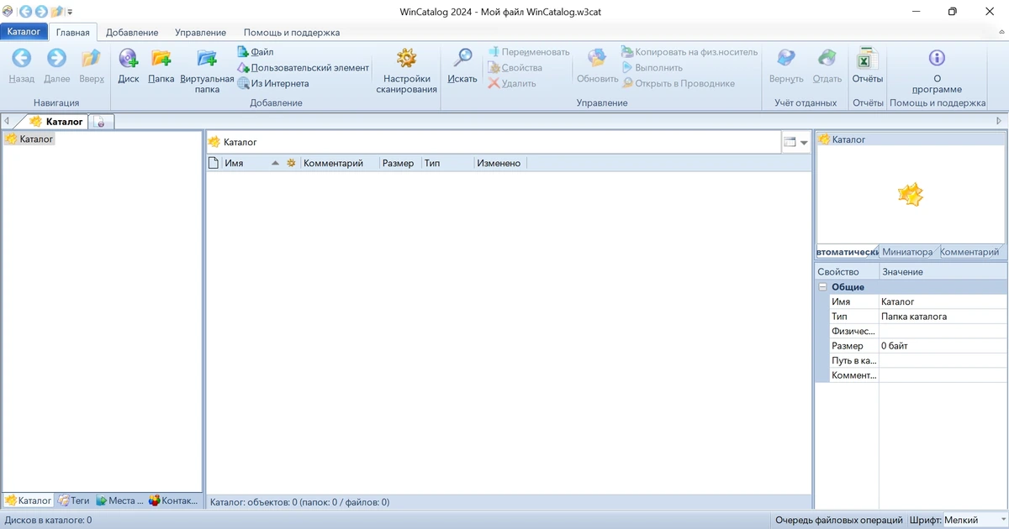This screenshot has height=529, width=1009.
Task: Switch to Теги panel tab
Action: pyautogui.click(x=74, y=500)
